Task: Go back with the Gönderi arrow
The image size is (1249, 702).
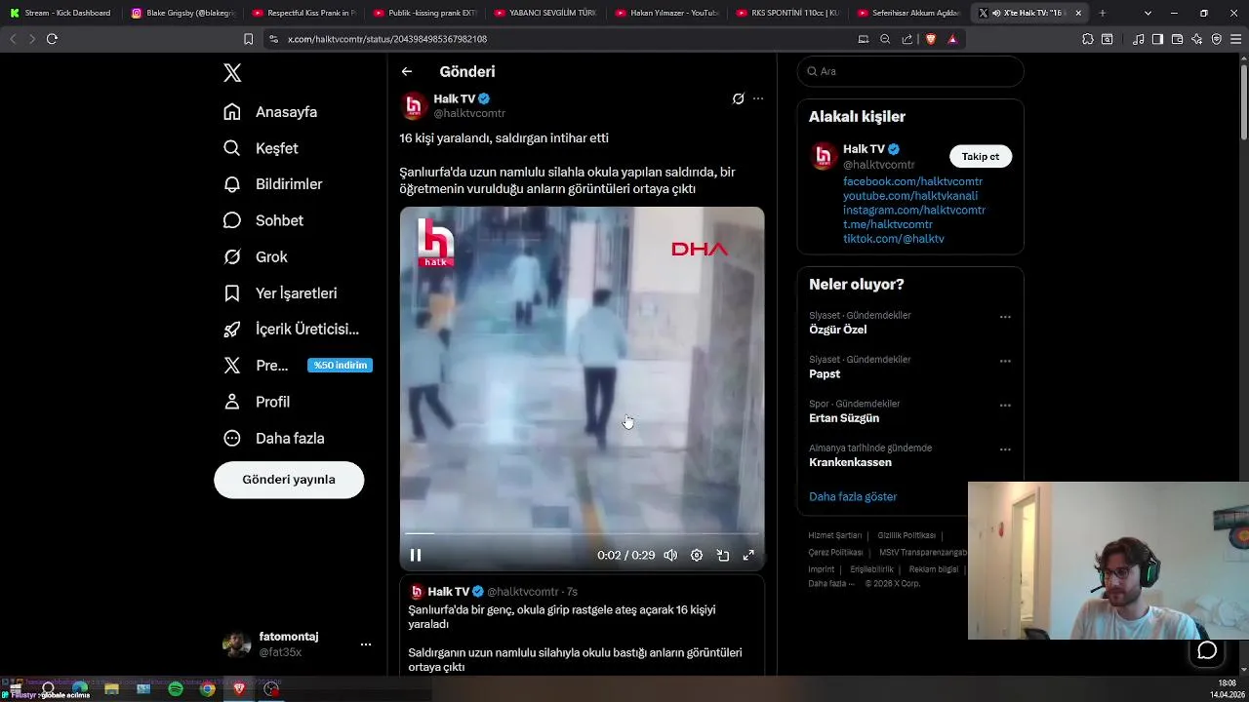Action: click(407, 71)
